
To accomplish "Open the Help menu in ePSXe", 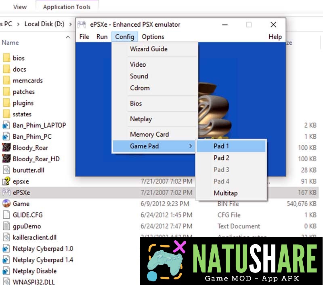I will 275,37.
